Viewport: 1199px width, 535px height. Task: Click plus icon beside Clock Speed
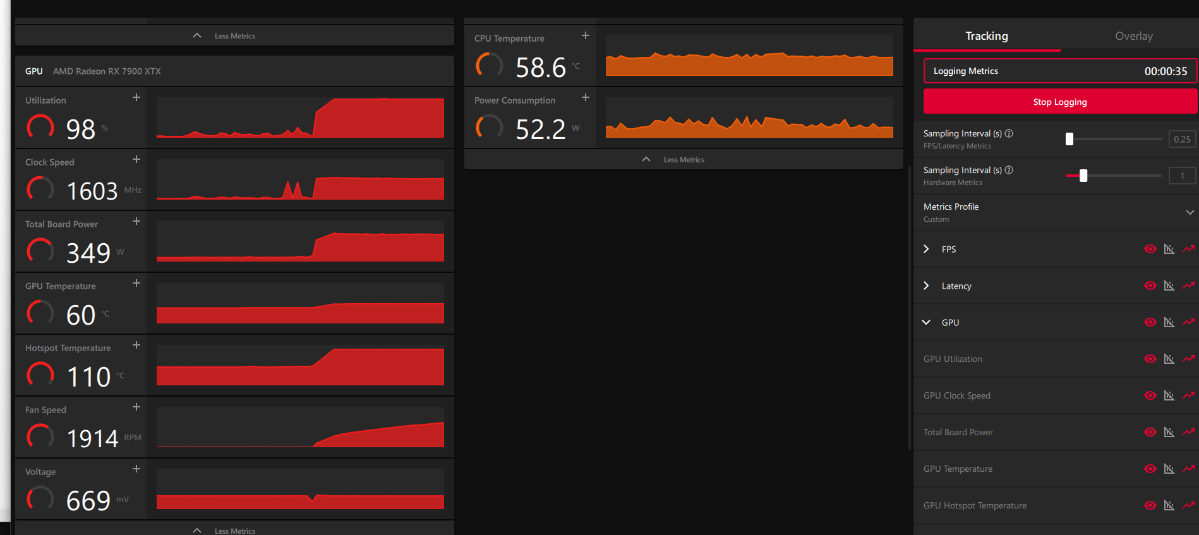[136, 159]
